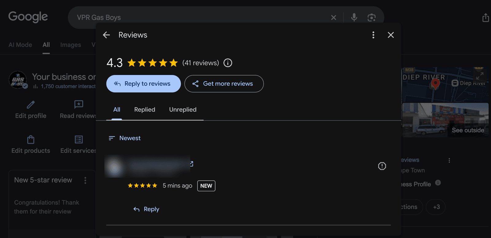This screenshot has height=238, width=491.
Task: Close the Reviews dialog
Action: (391, 35)
